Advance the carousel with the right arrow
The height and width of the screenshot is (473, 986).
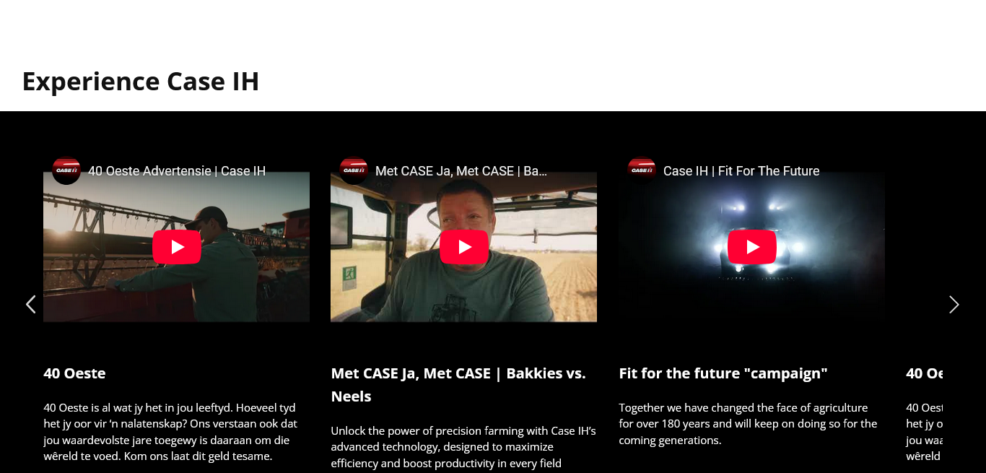[x=954, y=305]
